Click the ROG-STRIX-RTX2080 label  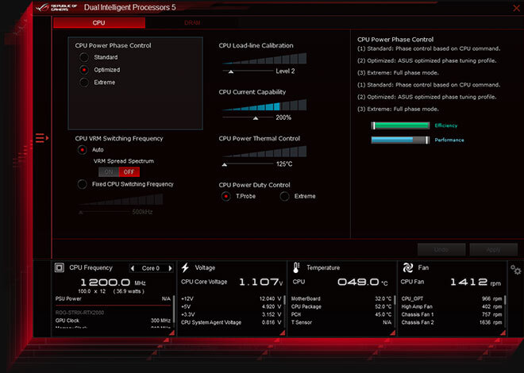click(80, 313)
